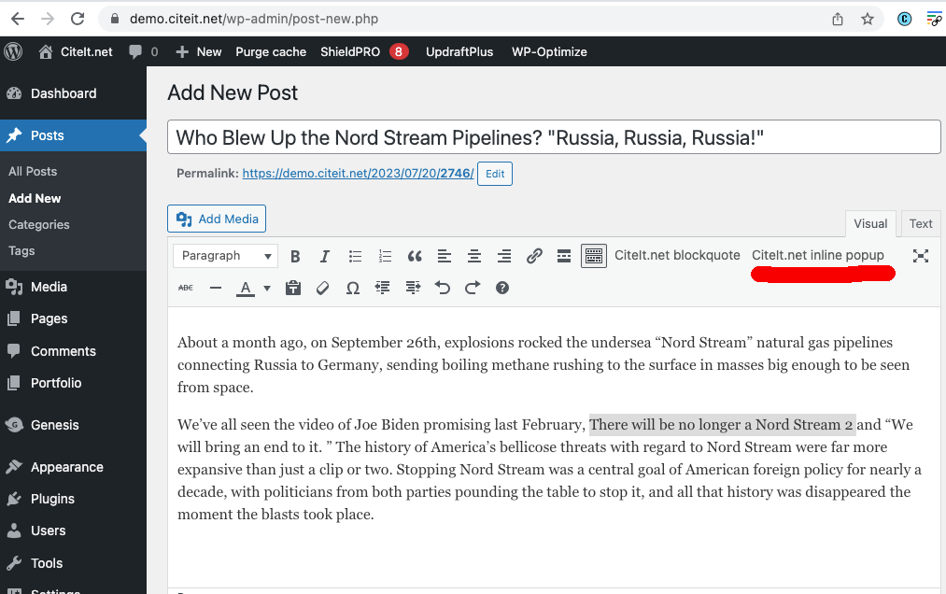Screen dimensions: 946x594
Task: Go to All Posts
Action: click(x=33, y=172)
